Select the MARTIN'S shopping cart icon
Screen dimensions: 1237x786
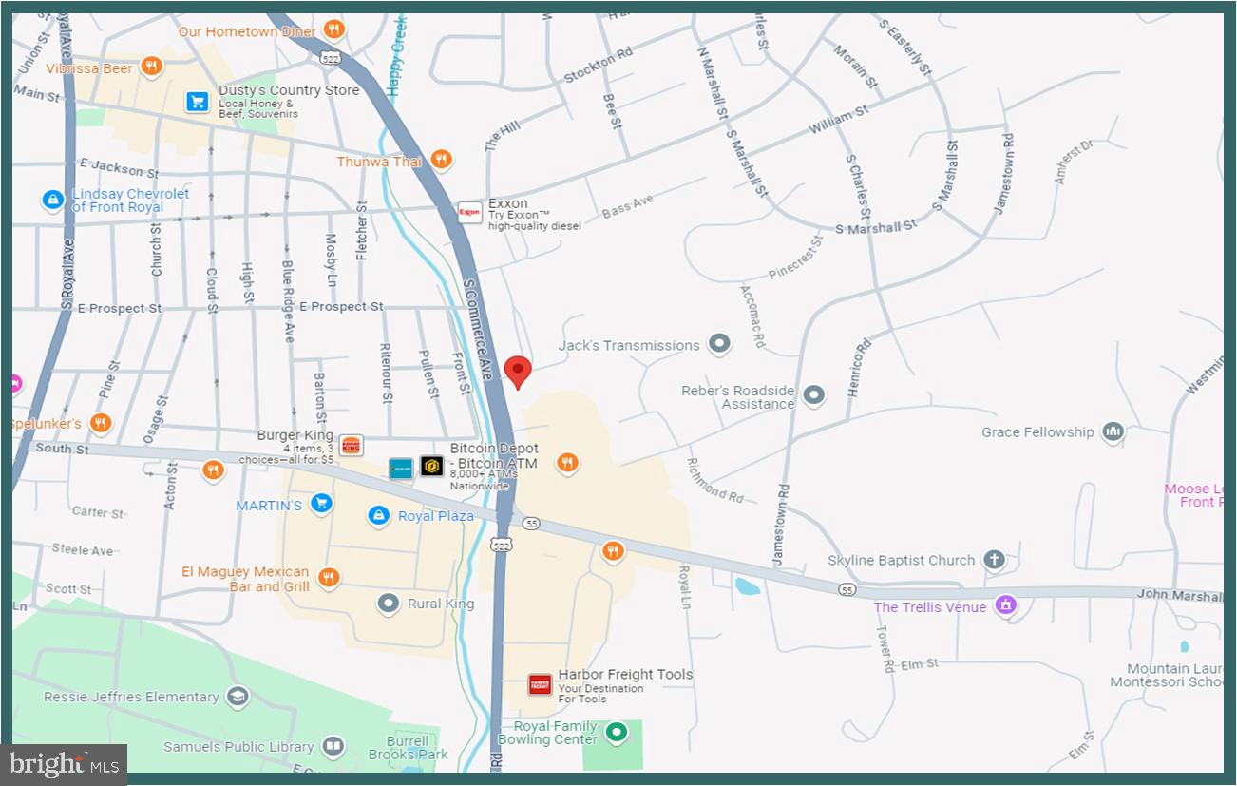coord(322,503)
